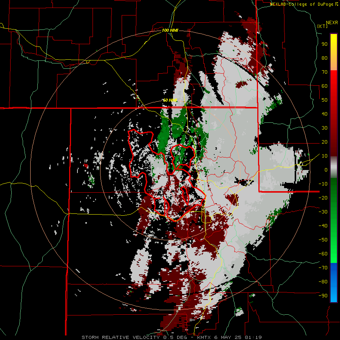The height and width of the screenshot is (340, 340).
Task: Select the -20 scale value
Action: pos(323,198)
